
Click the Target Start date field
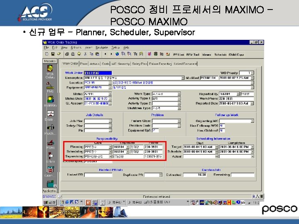pyautogui.click(x=199, y=147)
